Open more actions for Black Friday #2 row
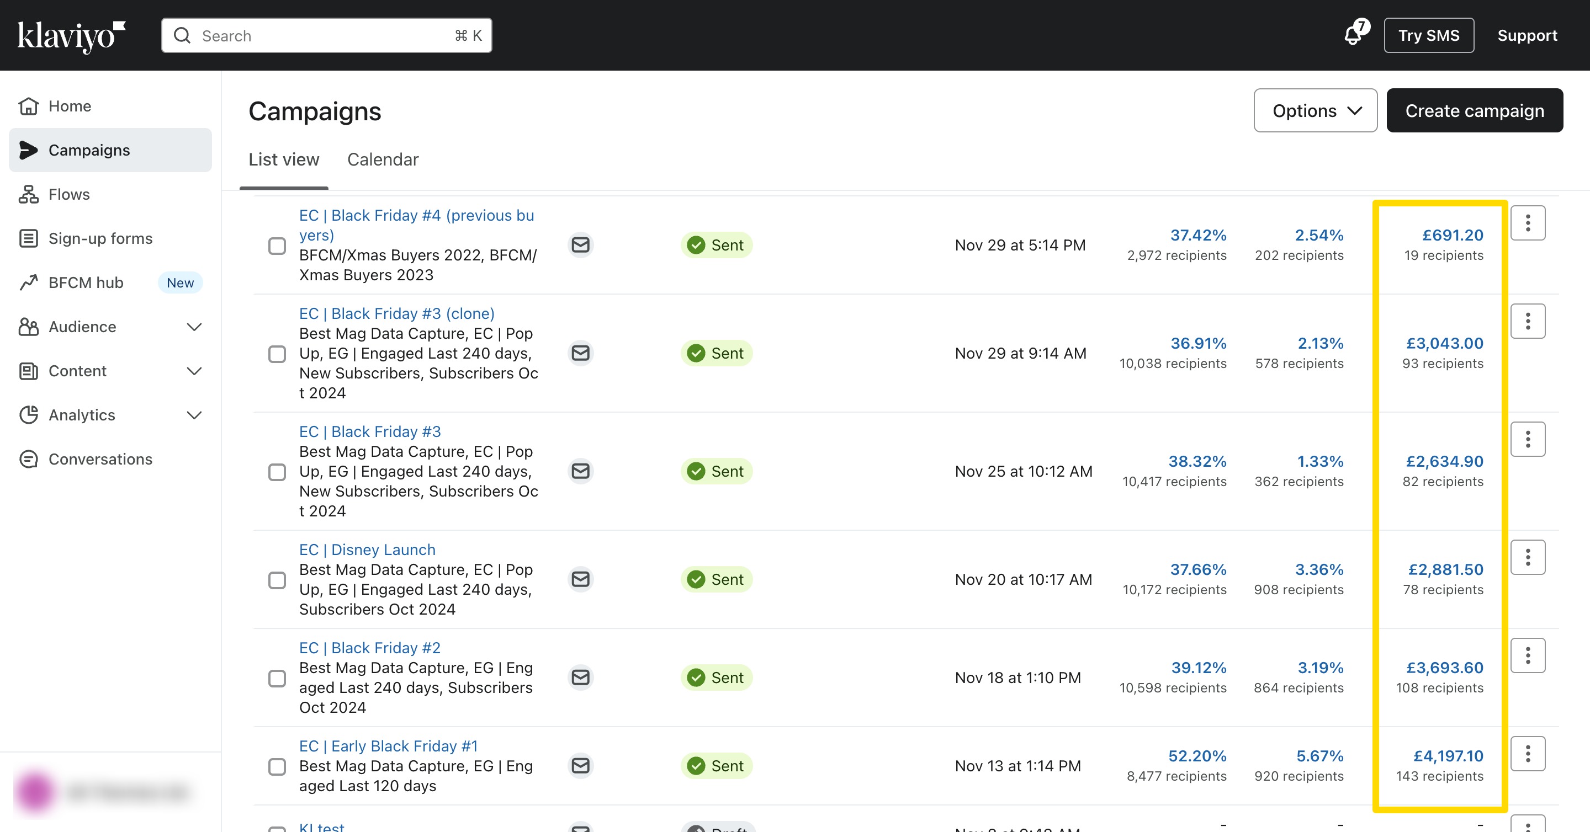The image size is (1590, 832). (x=1528, y=655)
